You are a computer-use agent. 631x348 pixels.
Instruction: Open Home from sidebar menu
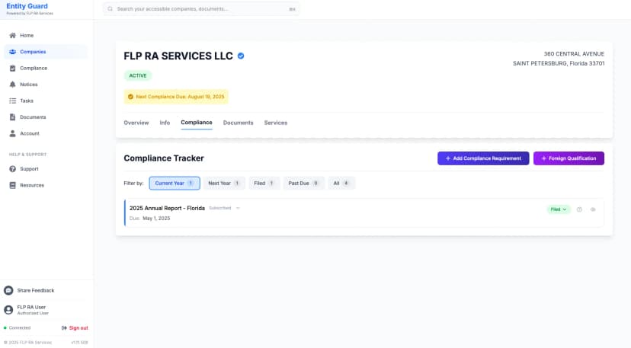pyautogui.click(x=46, y=35)
